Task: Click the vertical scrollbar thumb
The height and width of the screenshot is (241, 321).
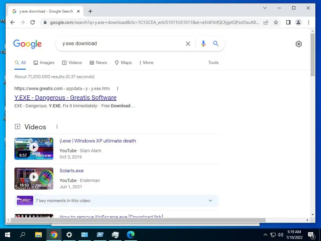Action: point(313,55)
